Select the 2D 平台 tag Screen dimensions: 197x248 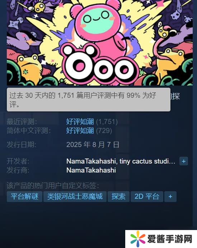pos(147,197)
